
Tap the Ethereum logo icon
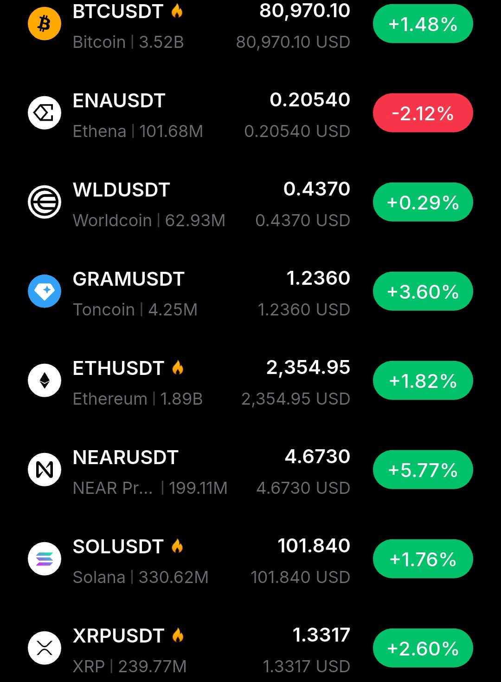click(45, 380)
